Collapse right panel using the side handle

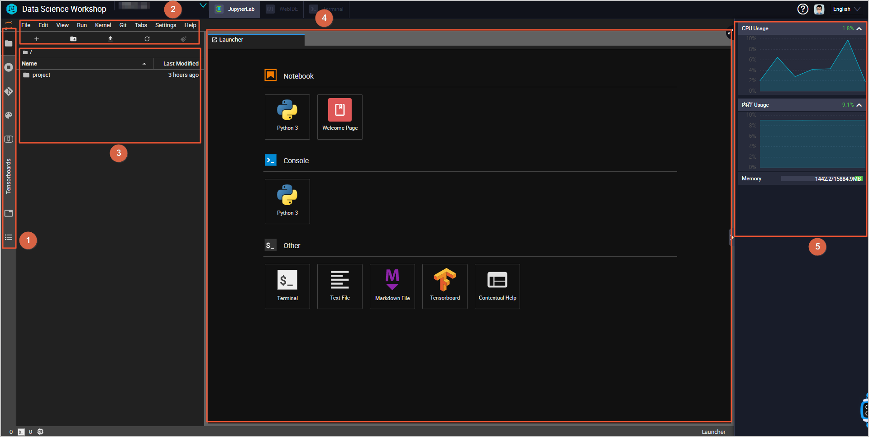[731, 237]
